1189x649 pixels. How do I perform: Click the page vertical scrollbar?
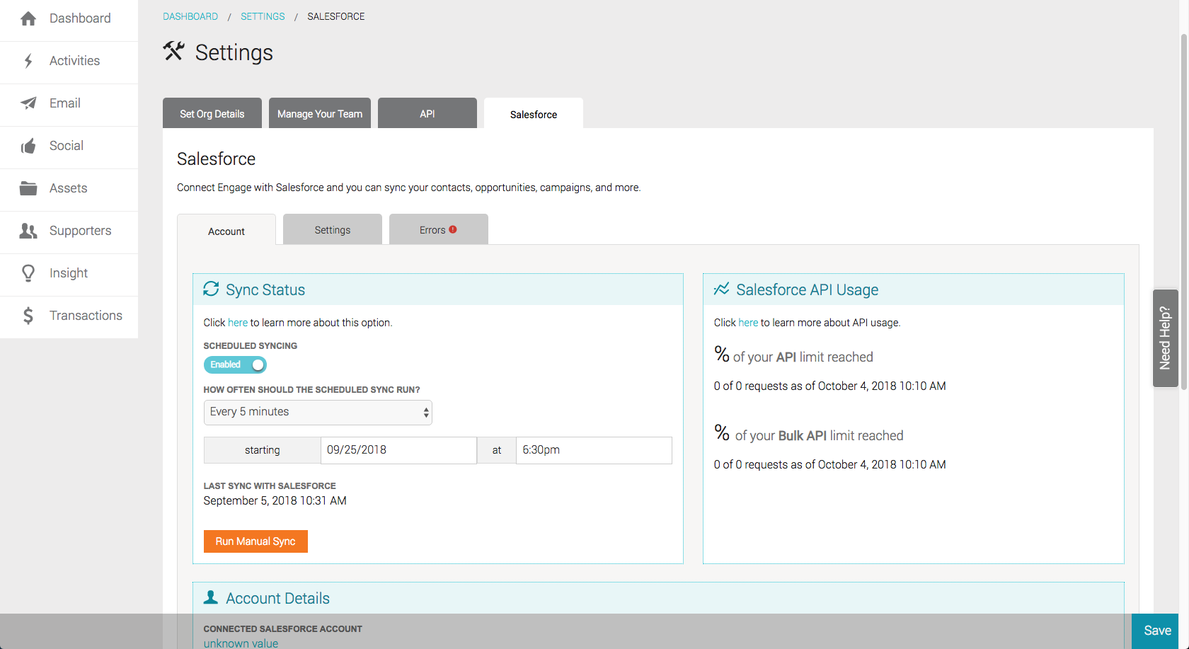coord(1183,212)
